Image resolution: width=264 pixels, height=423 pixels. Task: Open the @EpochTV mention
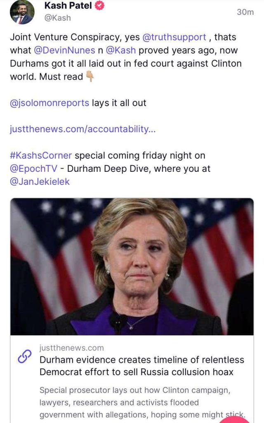(x=34, y=169)
